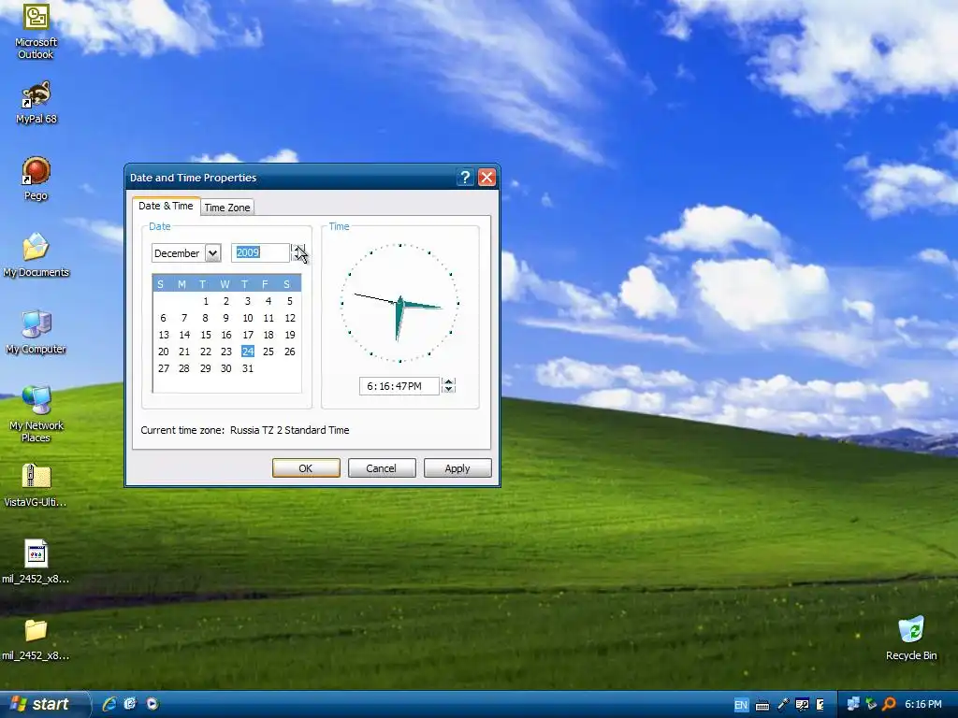Launch Windows Media Player from Quick Launch
Image resolution: width=958 pixels, height=718 pixels.
click(x=152, y=704)
